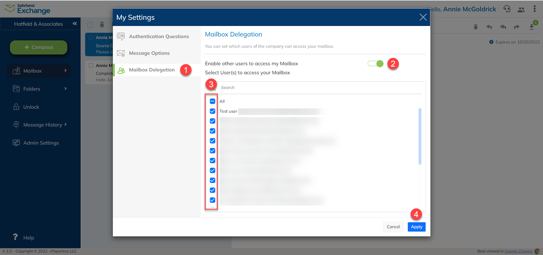Click the Apply button
The height and width of the screenshot is (255, 543).
click(416, 227)
